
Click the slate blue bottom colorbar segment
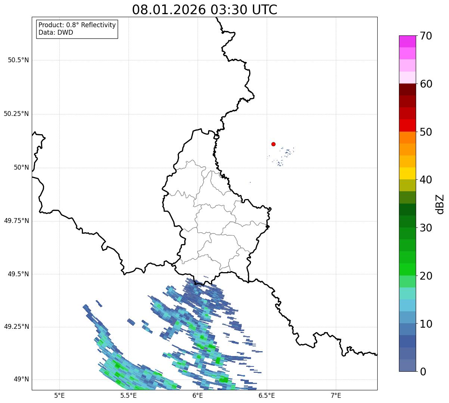(408, 365)
